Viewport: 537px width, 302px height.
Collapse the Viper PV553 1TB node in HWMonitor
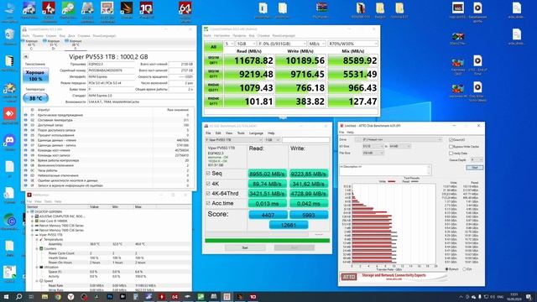click(x=33, y=235)
